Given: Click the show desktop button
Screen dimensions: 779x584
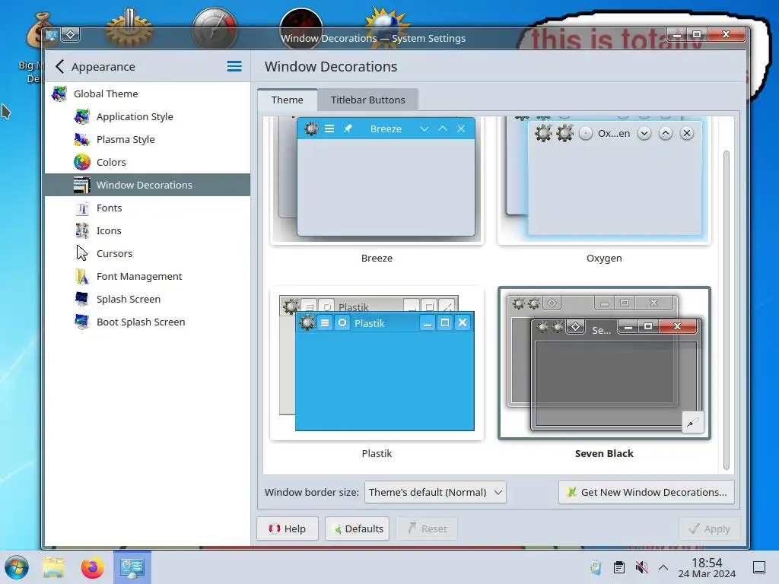Looking at the screenshot, I should point(759,567).
